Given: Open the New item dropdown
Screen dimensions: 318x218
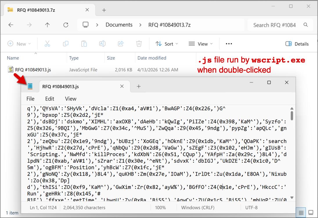Looking at the screenshot, I should tap(19, 44).
